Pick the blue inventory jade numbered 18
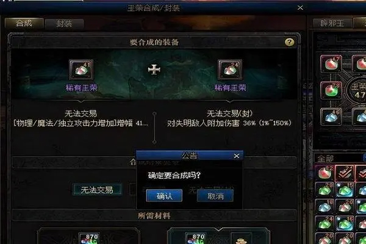 325,206
